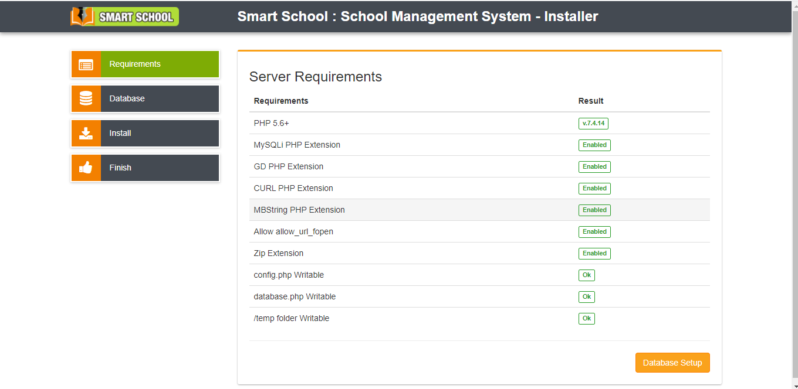Click the Allow allow_url_fopen requirement text
The width and height of the screenshot is (798, 389).
pyautogui.click(x=293, y=231)
